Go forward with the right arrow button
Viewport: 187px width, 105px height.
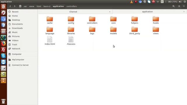[x=15, y=6]
